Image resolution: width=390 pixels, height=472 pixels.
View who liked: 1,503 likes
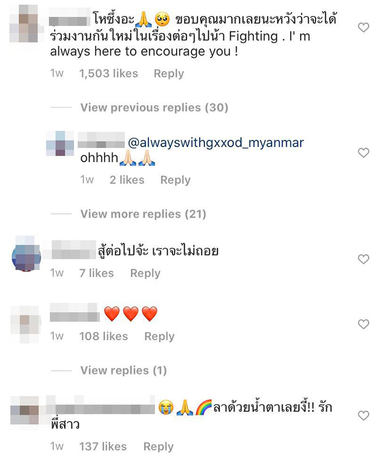(109, 74)
